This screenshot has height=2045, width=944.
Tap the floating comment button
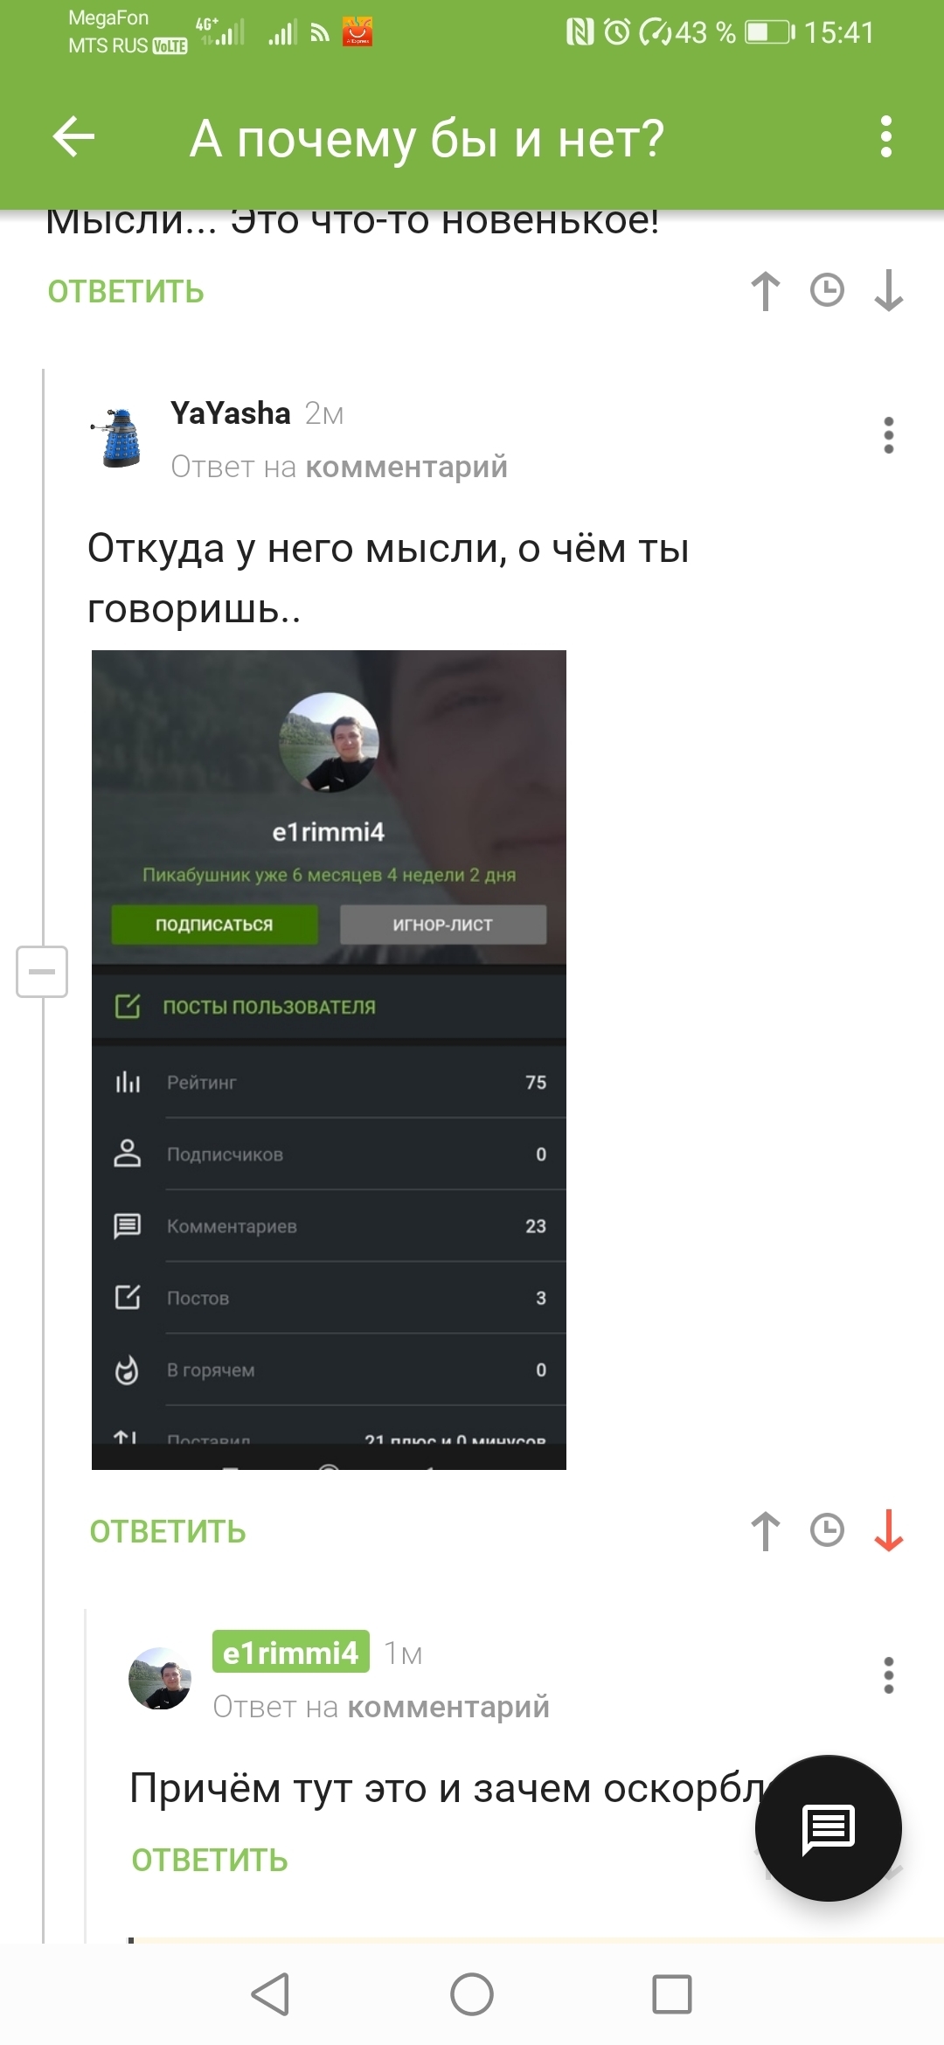click(x=829, y=1828)
